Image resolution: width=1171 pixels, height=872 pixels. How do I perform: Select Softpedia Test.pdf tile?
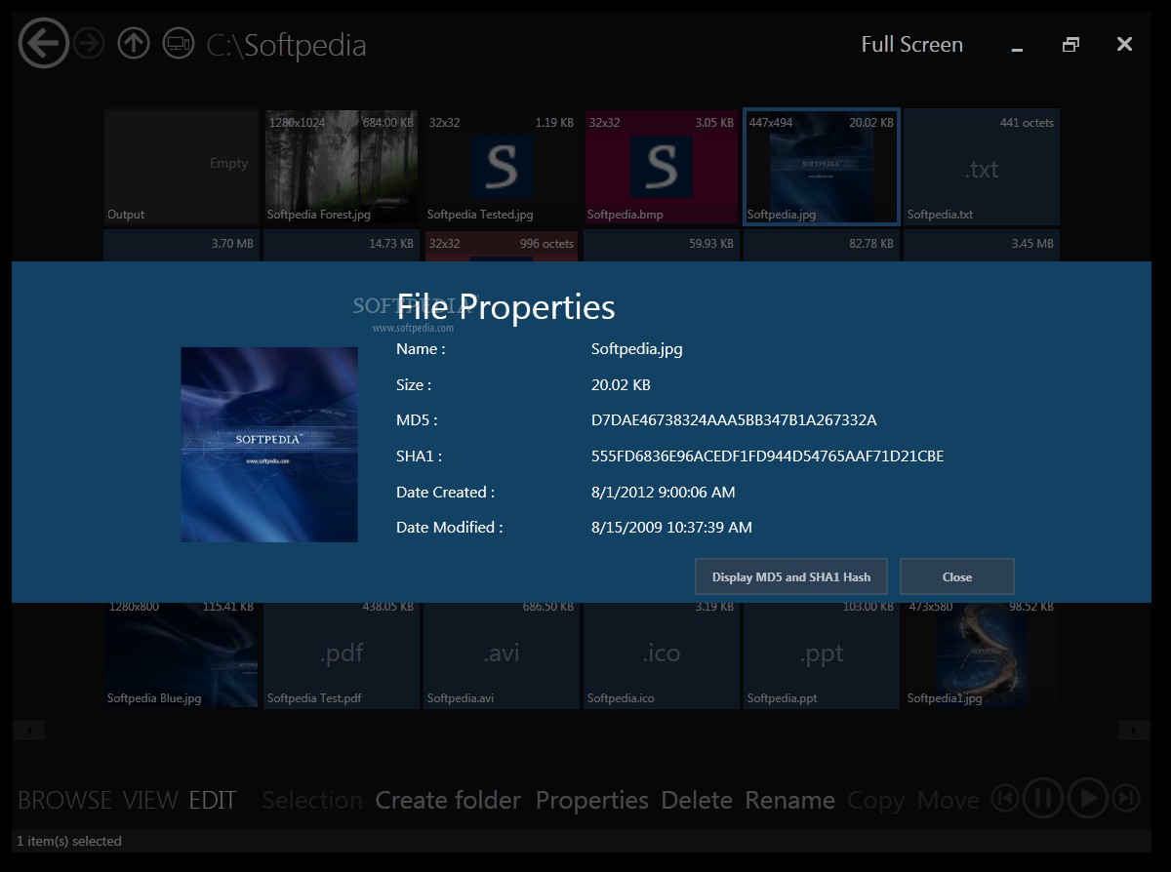point(341,654)
